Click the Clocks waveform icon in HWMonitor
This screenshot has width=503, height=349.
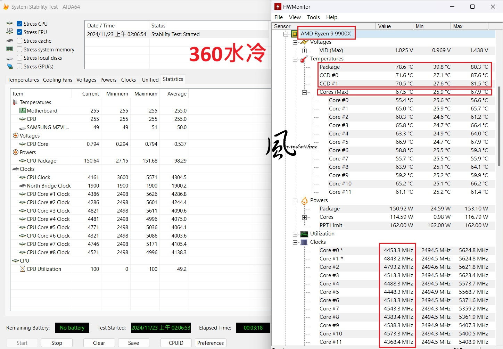[x=304, y=242]
